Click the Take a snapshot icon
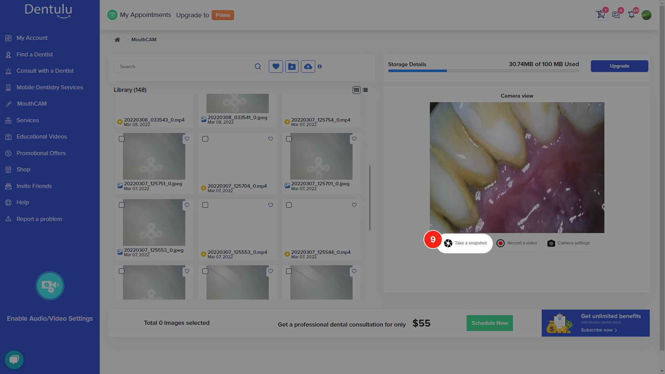 tap(448, 242)
